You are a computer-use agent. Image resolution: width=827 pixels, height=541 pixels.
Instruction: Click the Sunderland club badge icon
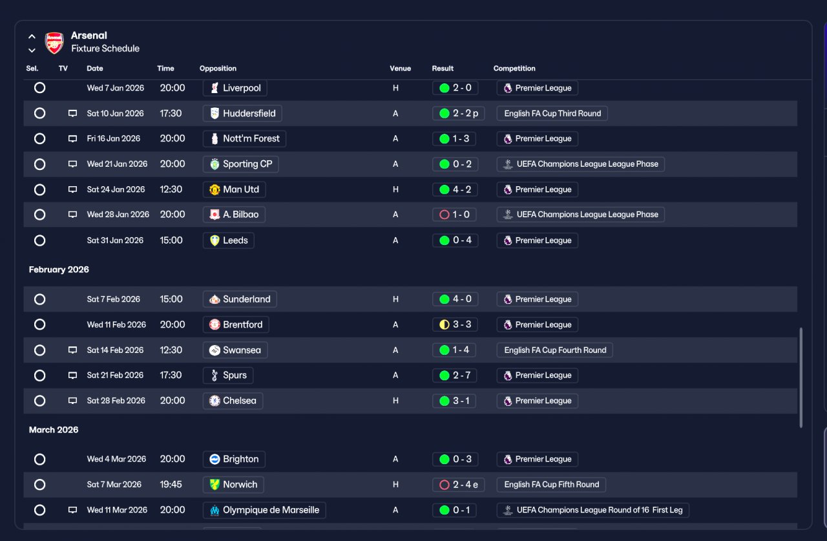tap(215, 299)
